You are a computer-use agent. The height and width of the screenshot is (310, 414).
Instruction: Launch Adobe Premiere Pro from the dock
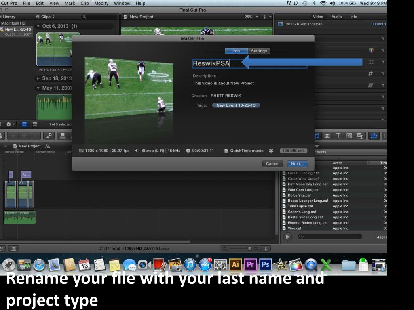[x=250, y=264]
